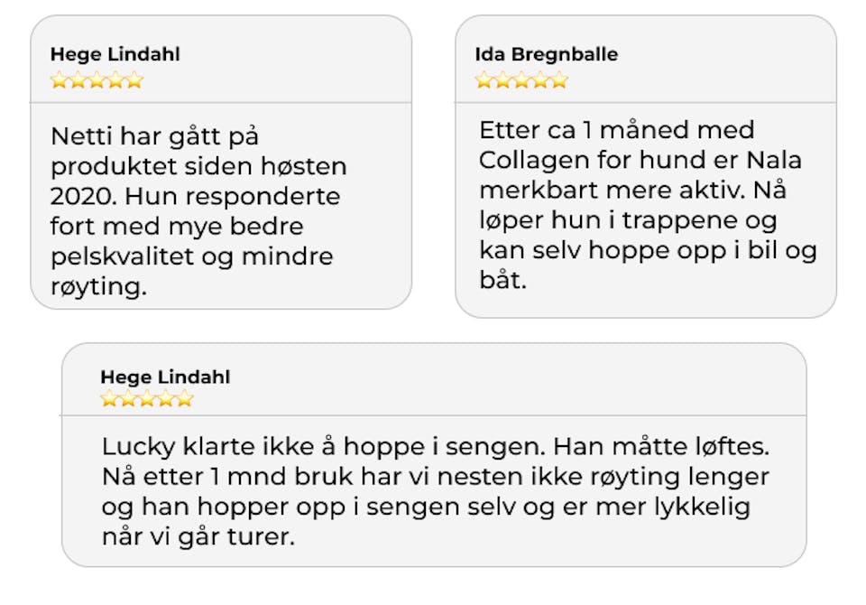Tap the fourth star under Ida Bregnballe
The width and height of the screenshot is (866, 605).
click(x=540, y=80)
